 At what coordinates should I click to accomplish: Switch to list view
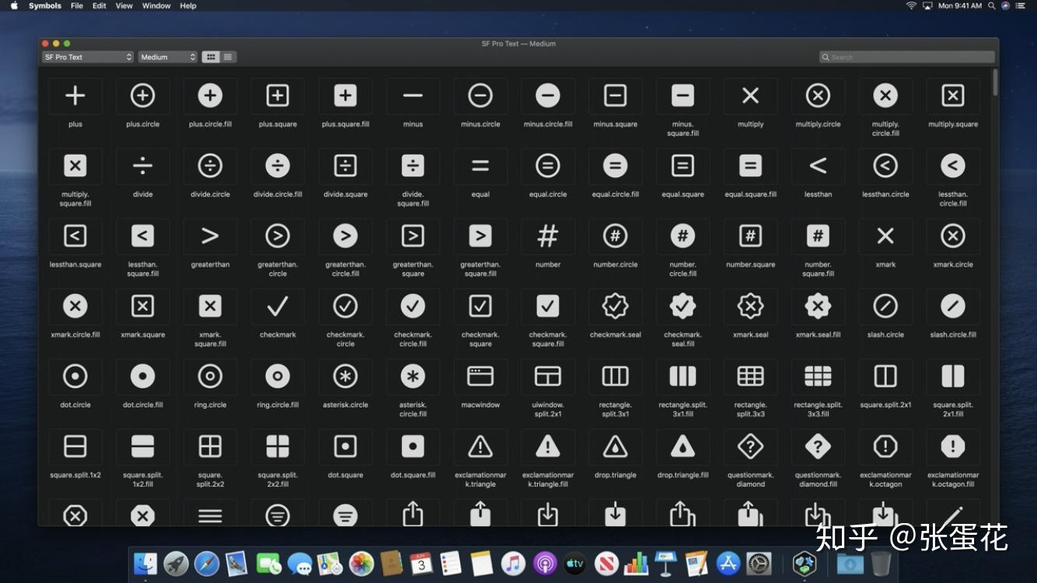click(x=228, y=57)
